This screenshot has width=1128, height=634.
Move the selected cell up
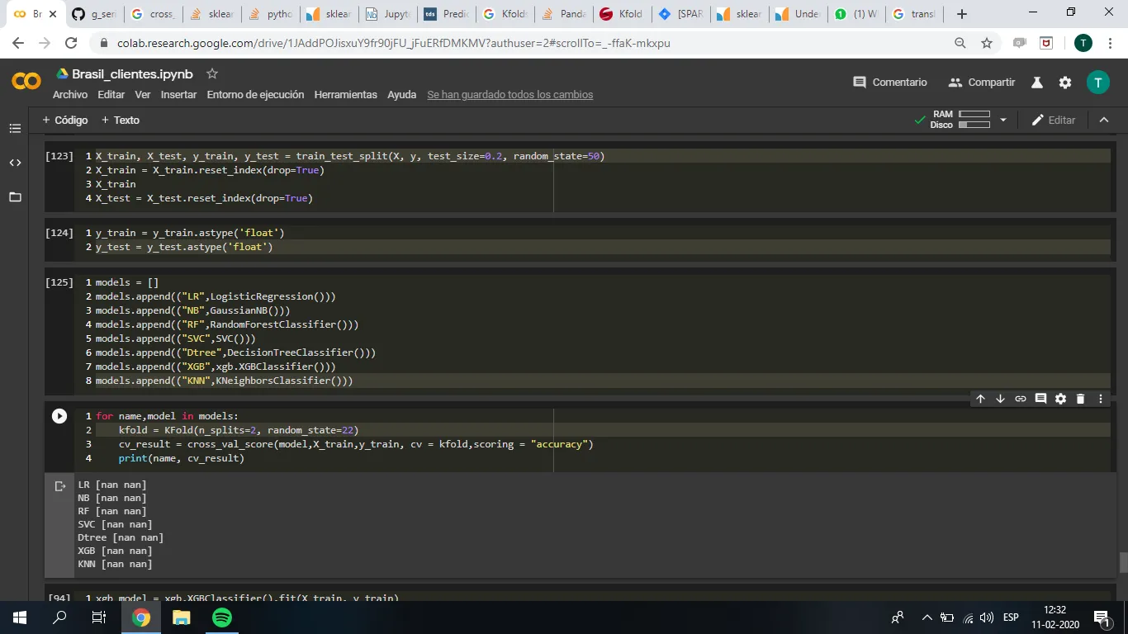(x=981, y=399)
